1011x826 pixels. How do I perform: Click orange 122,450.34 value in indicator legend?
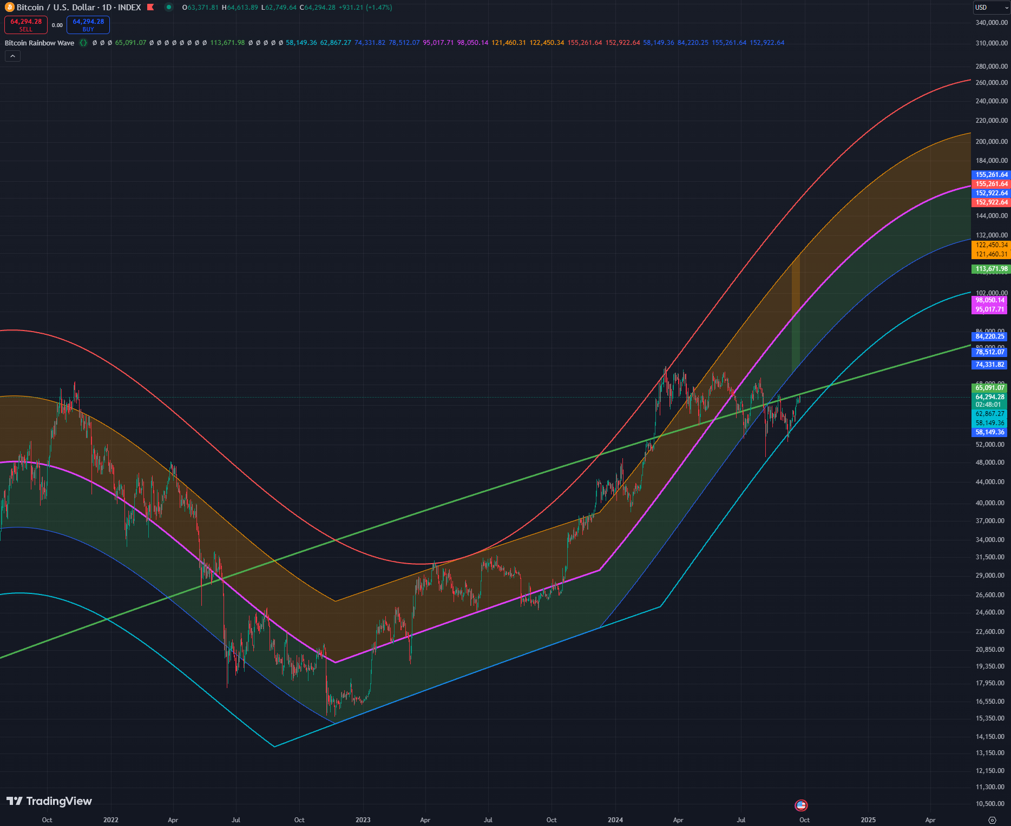(547, 43)
